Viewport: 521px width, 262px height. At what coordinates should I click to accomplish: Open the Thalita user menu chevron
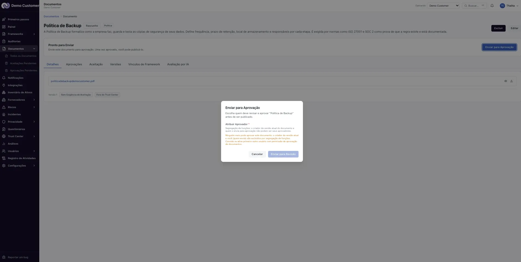(x=517, y=6)
